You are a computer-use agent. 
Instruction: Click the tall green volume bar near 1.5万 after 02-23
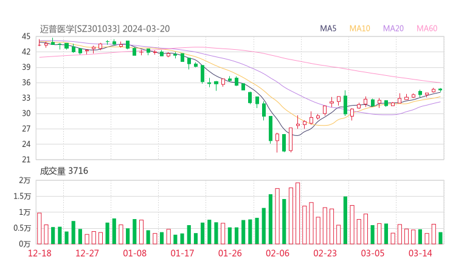[345, 220]
